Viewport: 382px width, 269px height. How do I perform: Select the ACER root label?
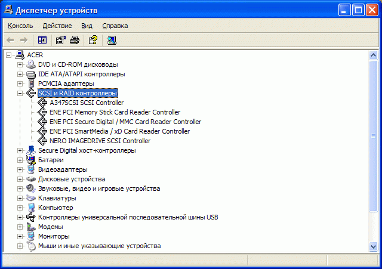pos(35,55)
